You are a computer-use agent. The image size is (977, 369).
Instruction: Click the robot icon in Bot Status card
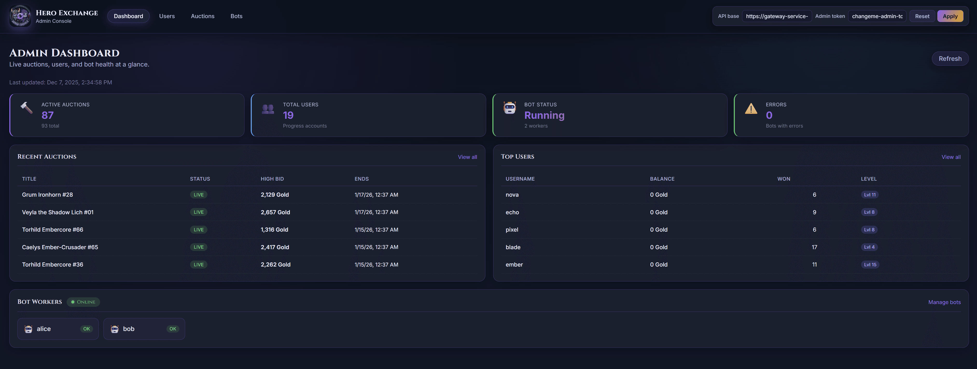[x=509, y=108]
